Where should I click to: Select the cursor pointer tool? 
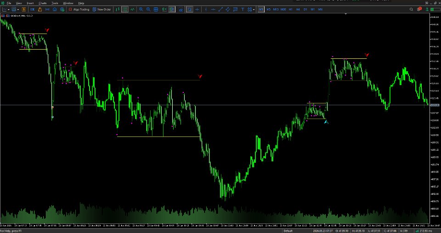tap(190, 9)
